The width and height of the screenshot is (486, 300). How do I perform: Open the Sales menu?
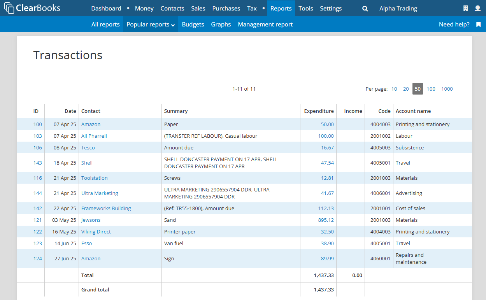pyautogui.click(x=198, y=8)
